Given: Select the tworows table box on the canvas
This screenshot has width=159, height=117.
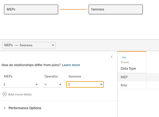Looking at the screenshot, I should (x=116, y=9).
